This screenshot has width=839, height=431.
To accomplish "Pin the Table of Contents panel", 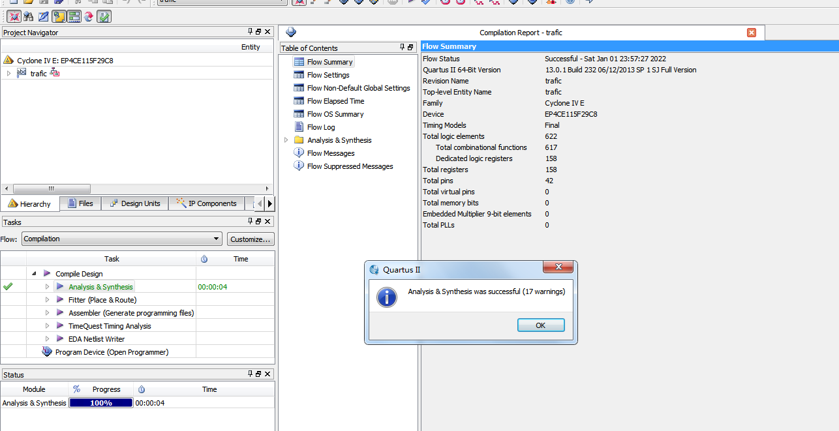I will [402, 48].
